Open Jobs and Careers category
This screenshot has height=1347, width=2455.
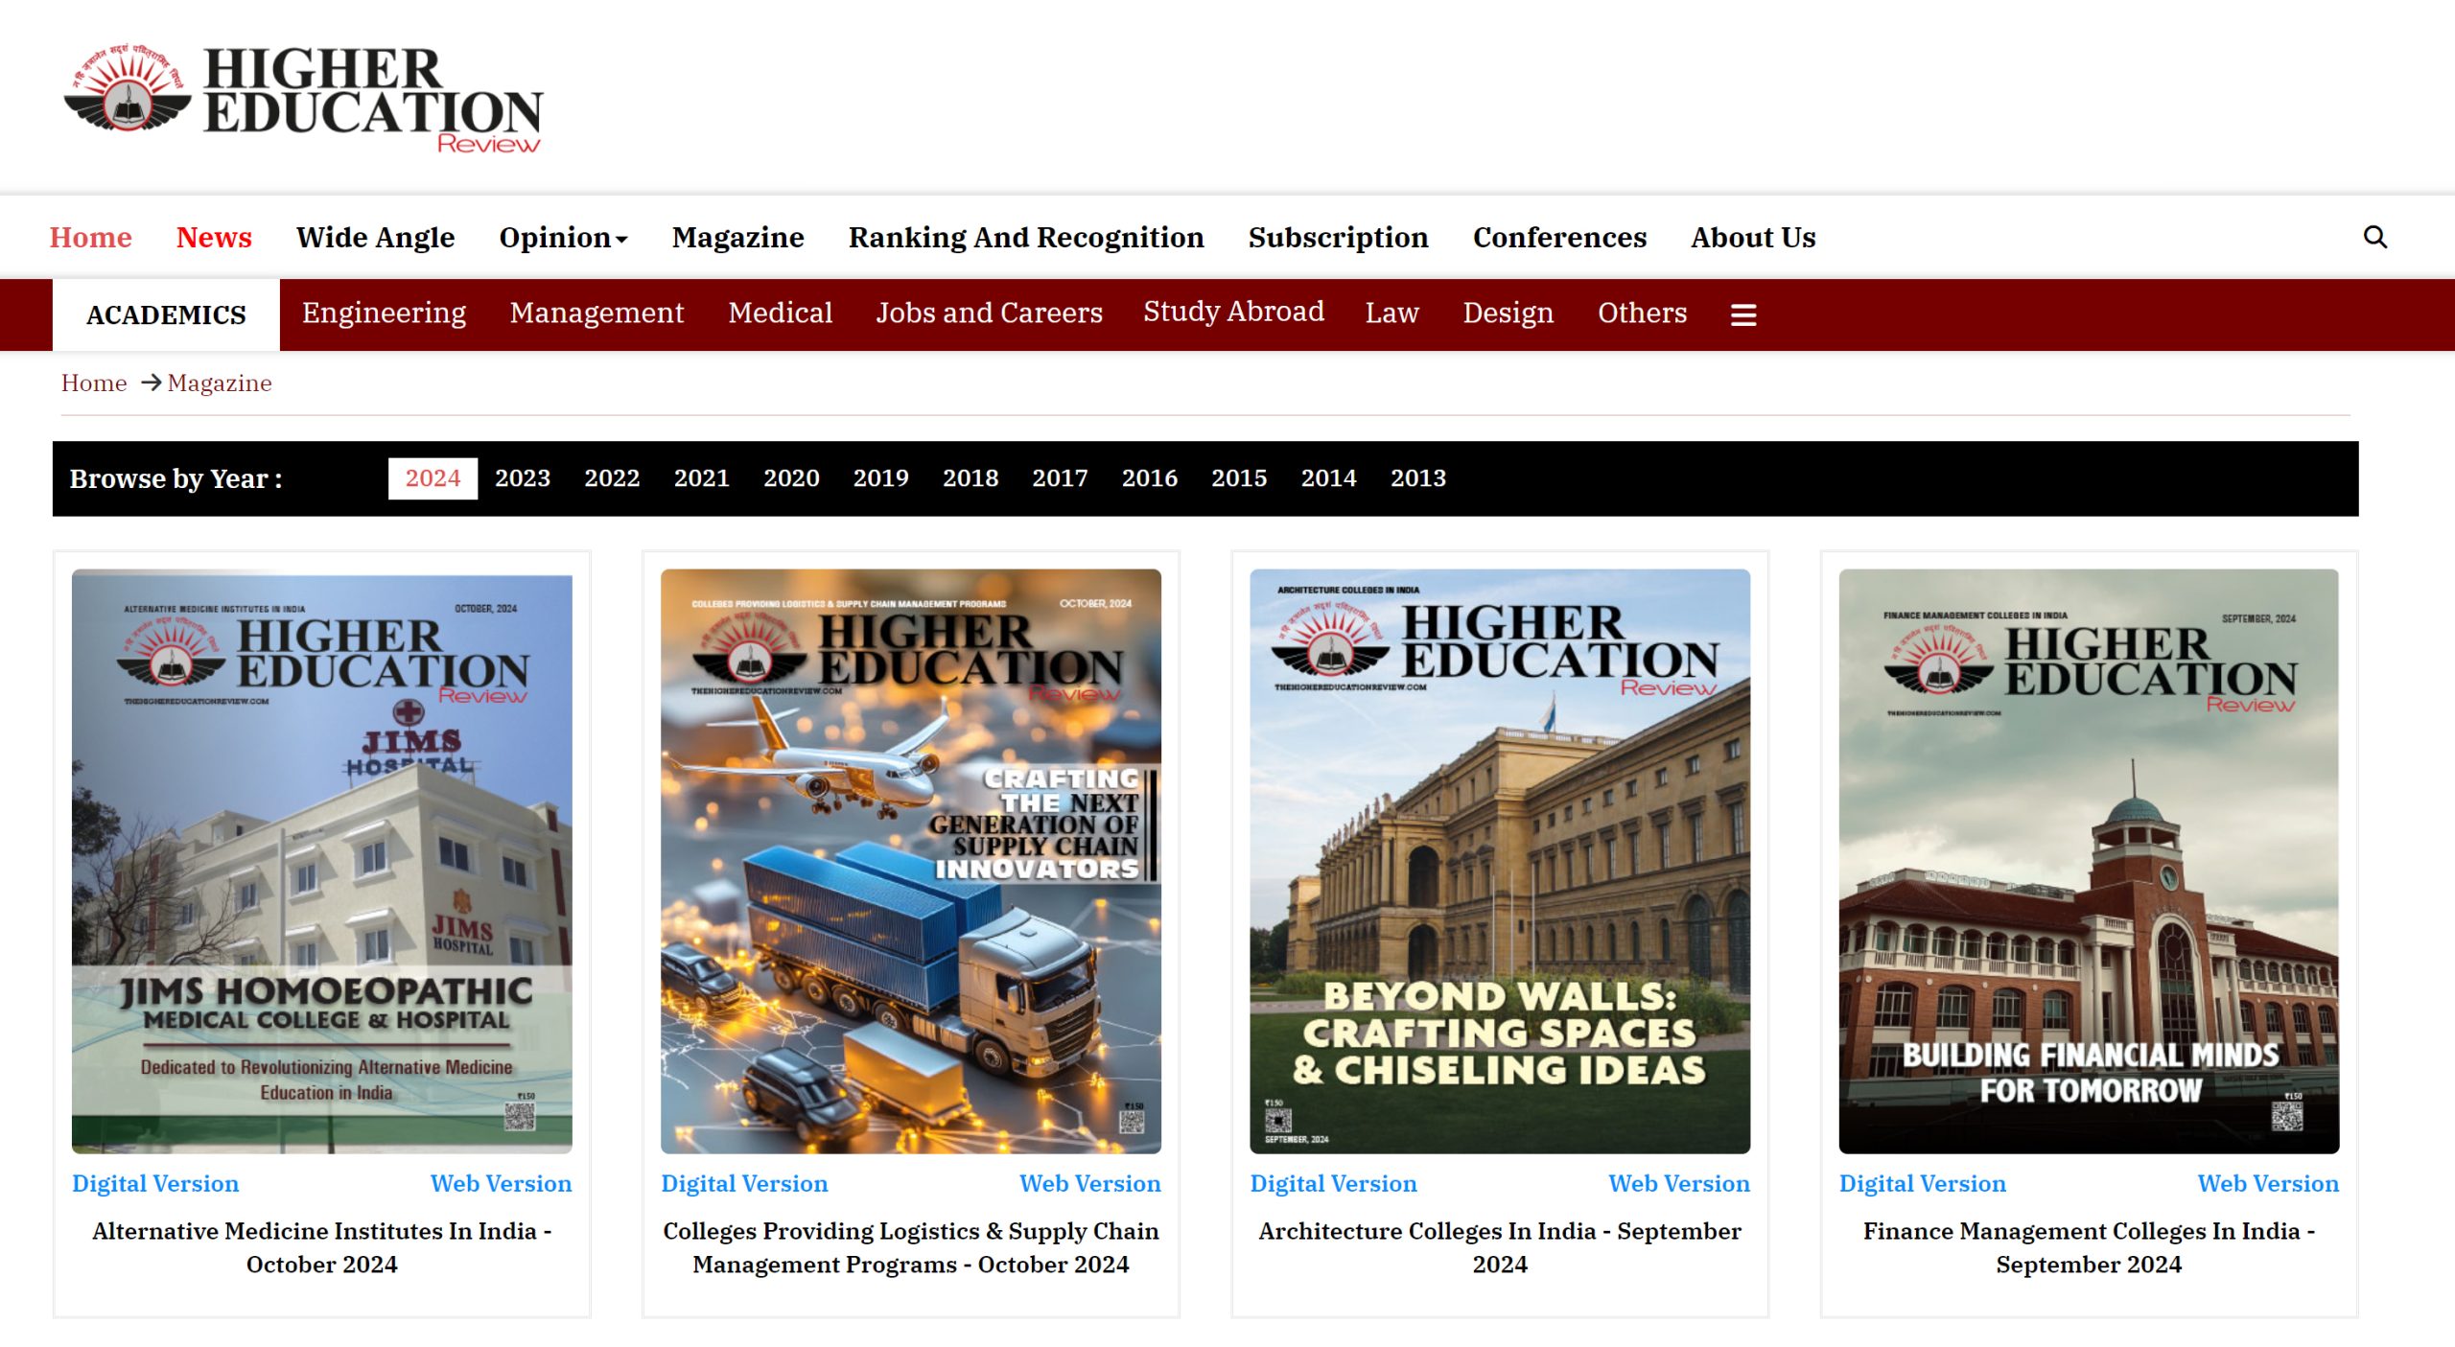(x=989, y=314)
